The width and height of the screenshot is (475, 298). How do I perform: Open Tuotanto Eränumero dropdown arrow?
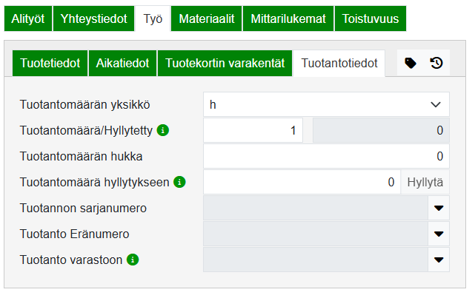tap(439, 234)
